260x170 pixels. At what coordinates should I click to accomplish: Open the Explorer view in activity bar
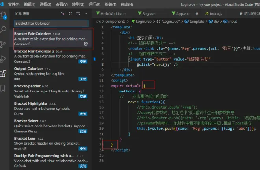[3, 15]
